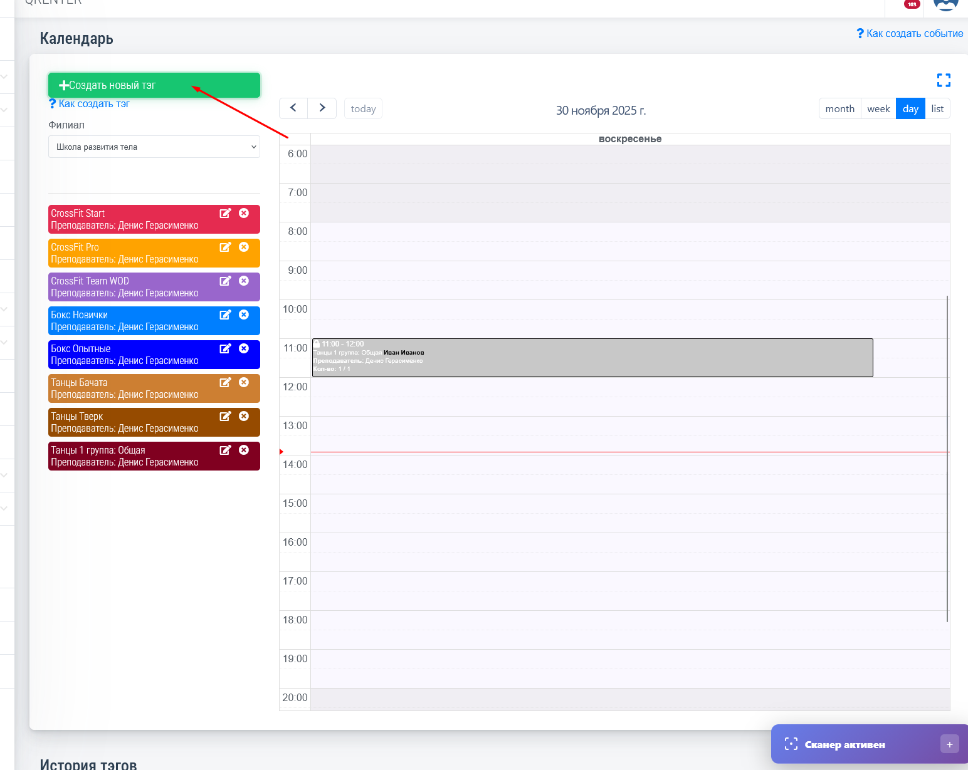Image resolution: width=968 pixels, height=770 pixels.
Task: Expand the scanner widget plus button
Action: pos(949,744)
